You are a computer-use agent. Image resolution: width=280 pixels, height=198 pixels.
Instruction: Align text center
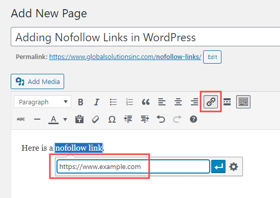178,102
